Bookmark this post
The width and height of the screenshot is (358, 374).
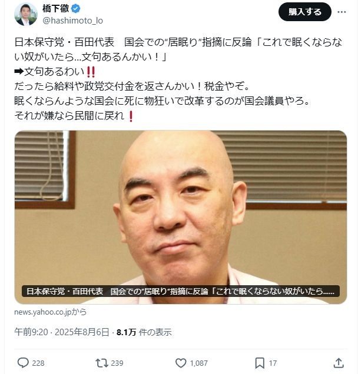pos(260,363)
